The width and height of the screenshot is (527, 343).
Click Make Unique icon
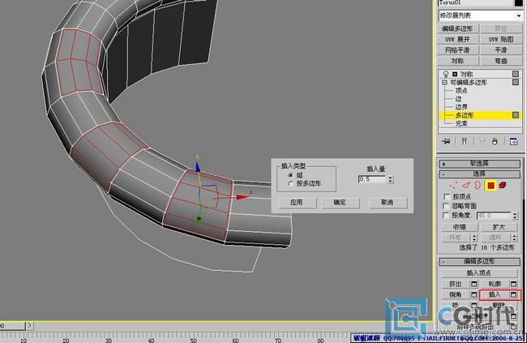point(482,141)
